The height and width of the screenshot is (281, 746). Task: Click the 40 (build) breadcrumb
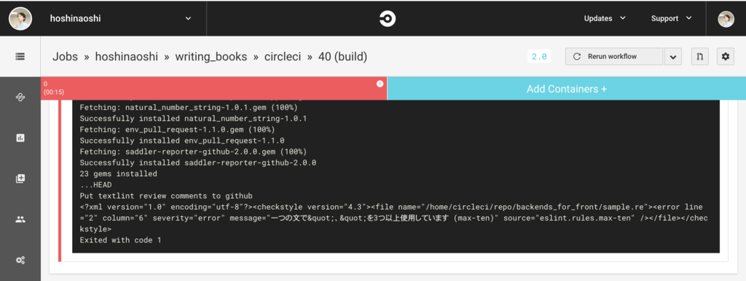[x=342, y=57]
